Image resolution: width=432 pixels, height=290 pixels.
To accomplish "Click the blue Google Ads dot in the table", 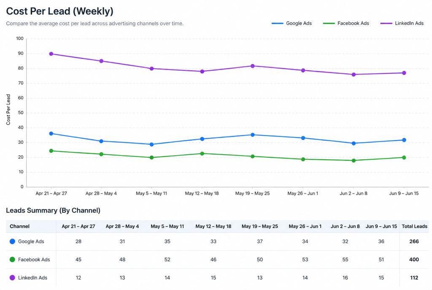I will click(12, 241).
